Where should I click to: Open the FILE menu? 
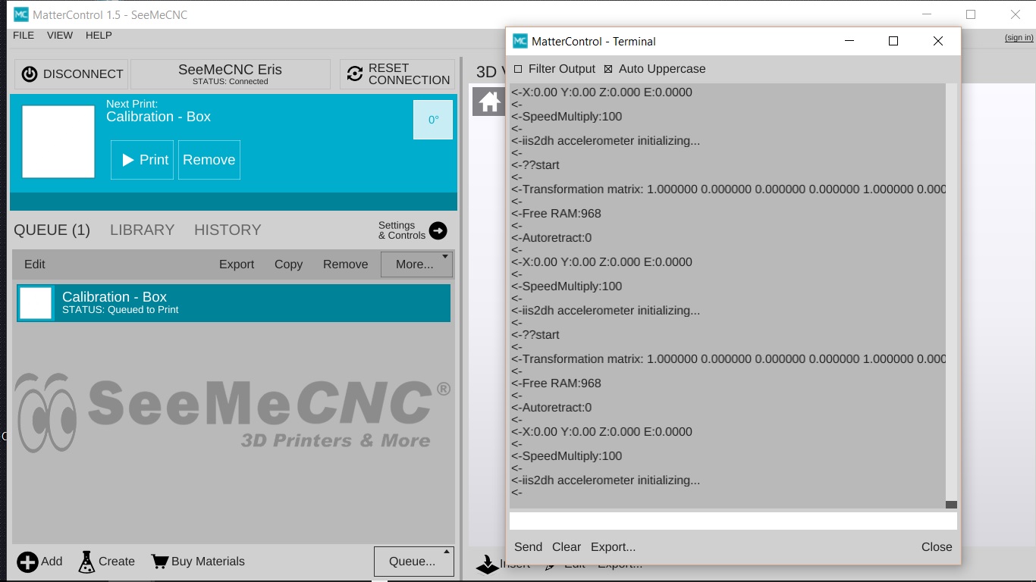[24, 36]
